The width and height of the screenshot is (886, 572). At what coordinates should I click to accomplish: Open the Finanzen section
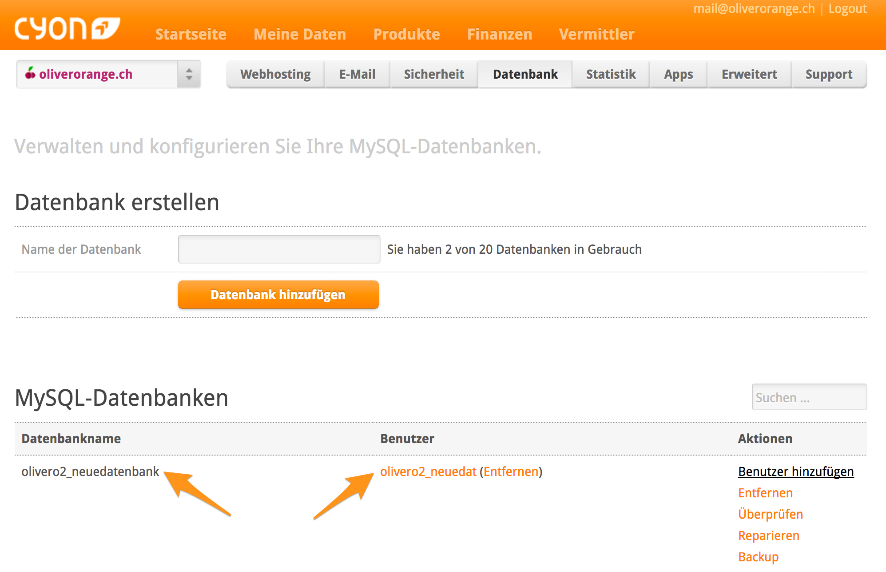[x=499, y=34]
